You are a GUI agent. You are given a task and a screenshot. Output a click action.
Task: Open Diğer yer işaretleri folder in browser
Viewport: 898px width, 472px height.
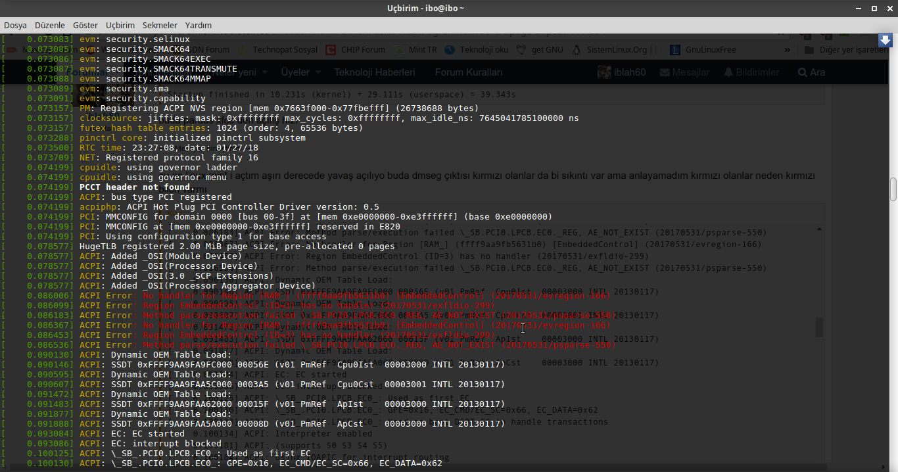846,49
